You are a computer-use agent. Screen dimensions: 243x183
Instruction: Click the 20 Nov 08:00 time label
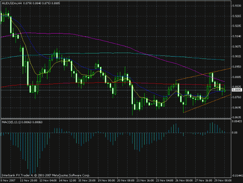coord(126,180)
